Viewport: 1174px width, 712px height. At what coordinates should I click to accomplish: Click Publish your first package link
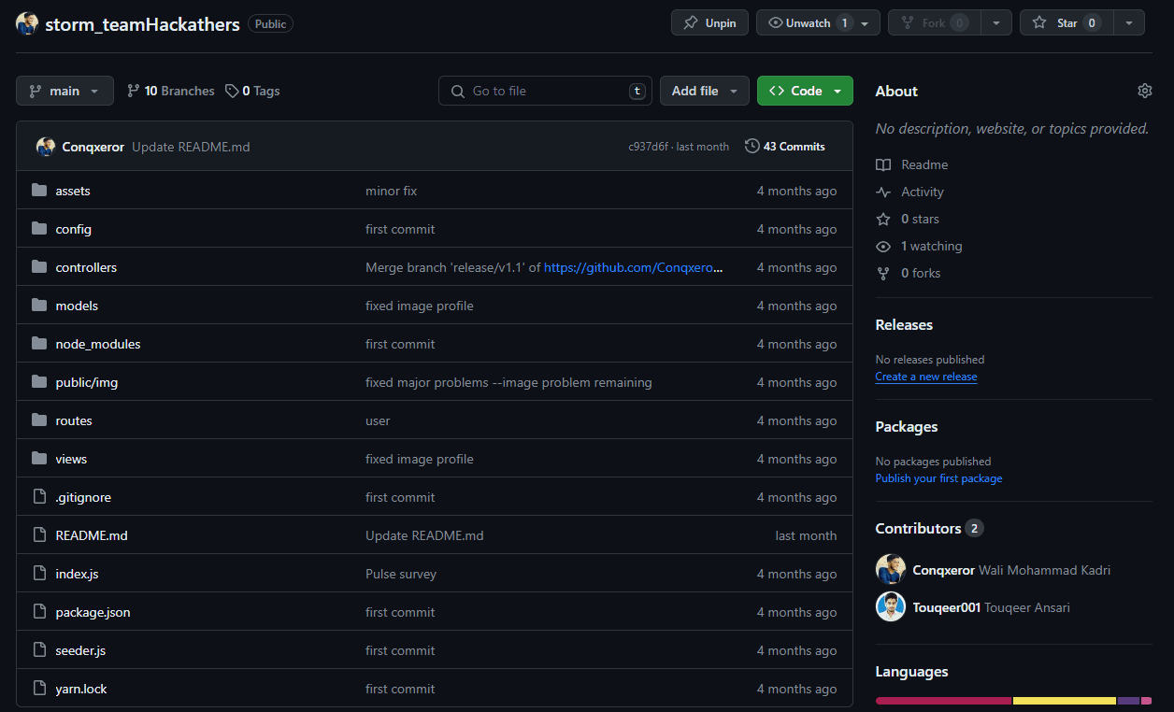click(x=938, y=478)
